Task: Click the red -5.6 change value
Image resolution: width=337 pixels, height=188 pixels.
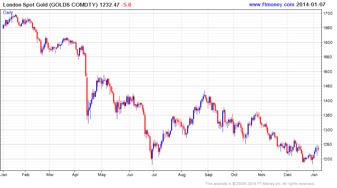Action: point(126,5)
